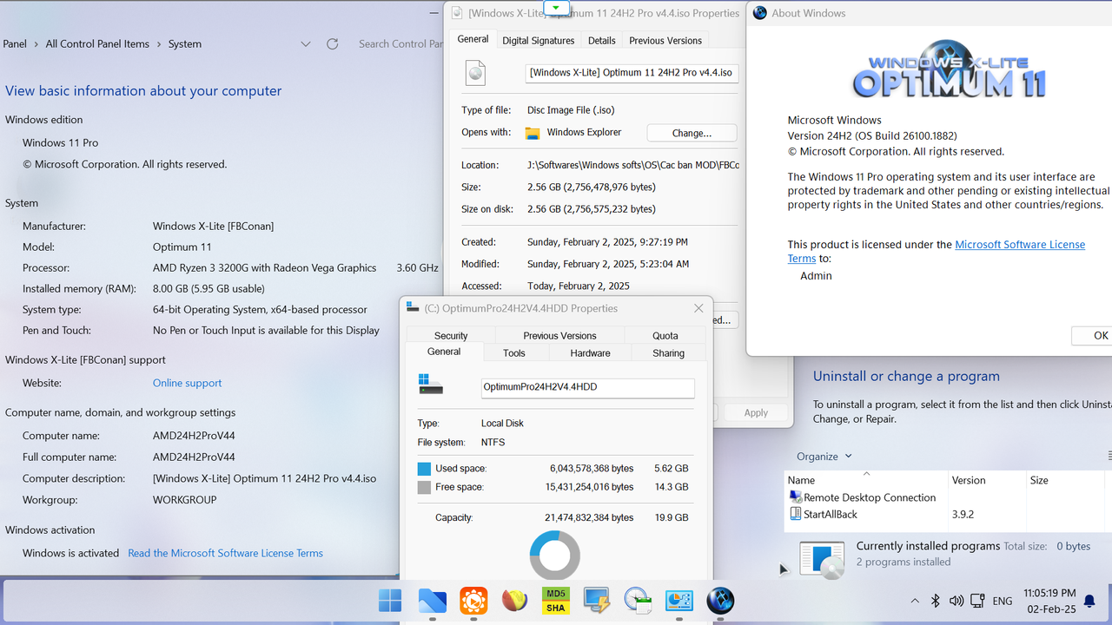The image size is (1112, 625).
Task: Open Read the Microsoft Software License Terms link
Action: 225,553
